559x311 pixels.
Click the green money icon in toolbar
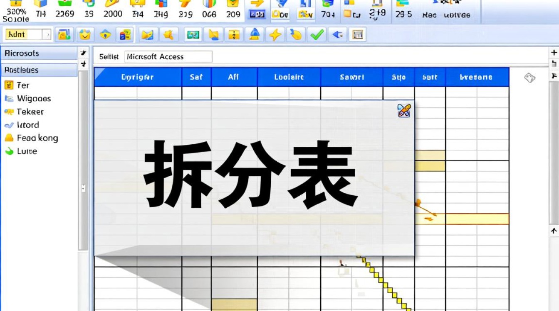[193, 35]
